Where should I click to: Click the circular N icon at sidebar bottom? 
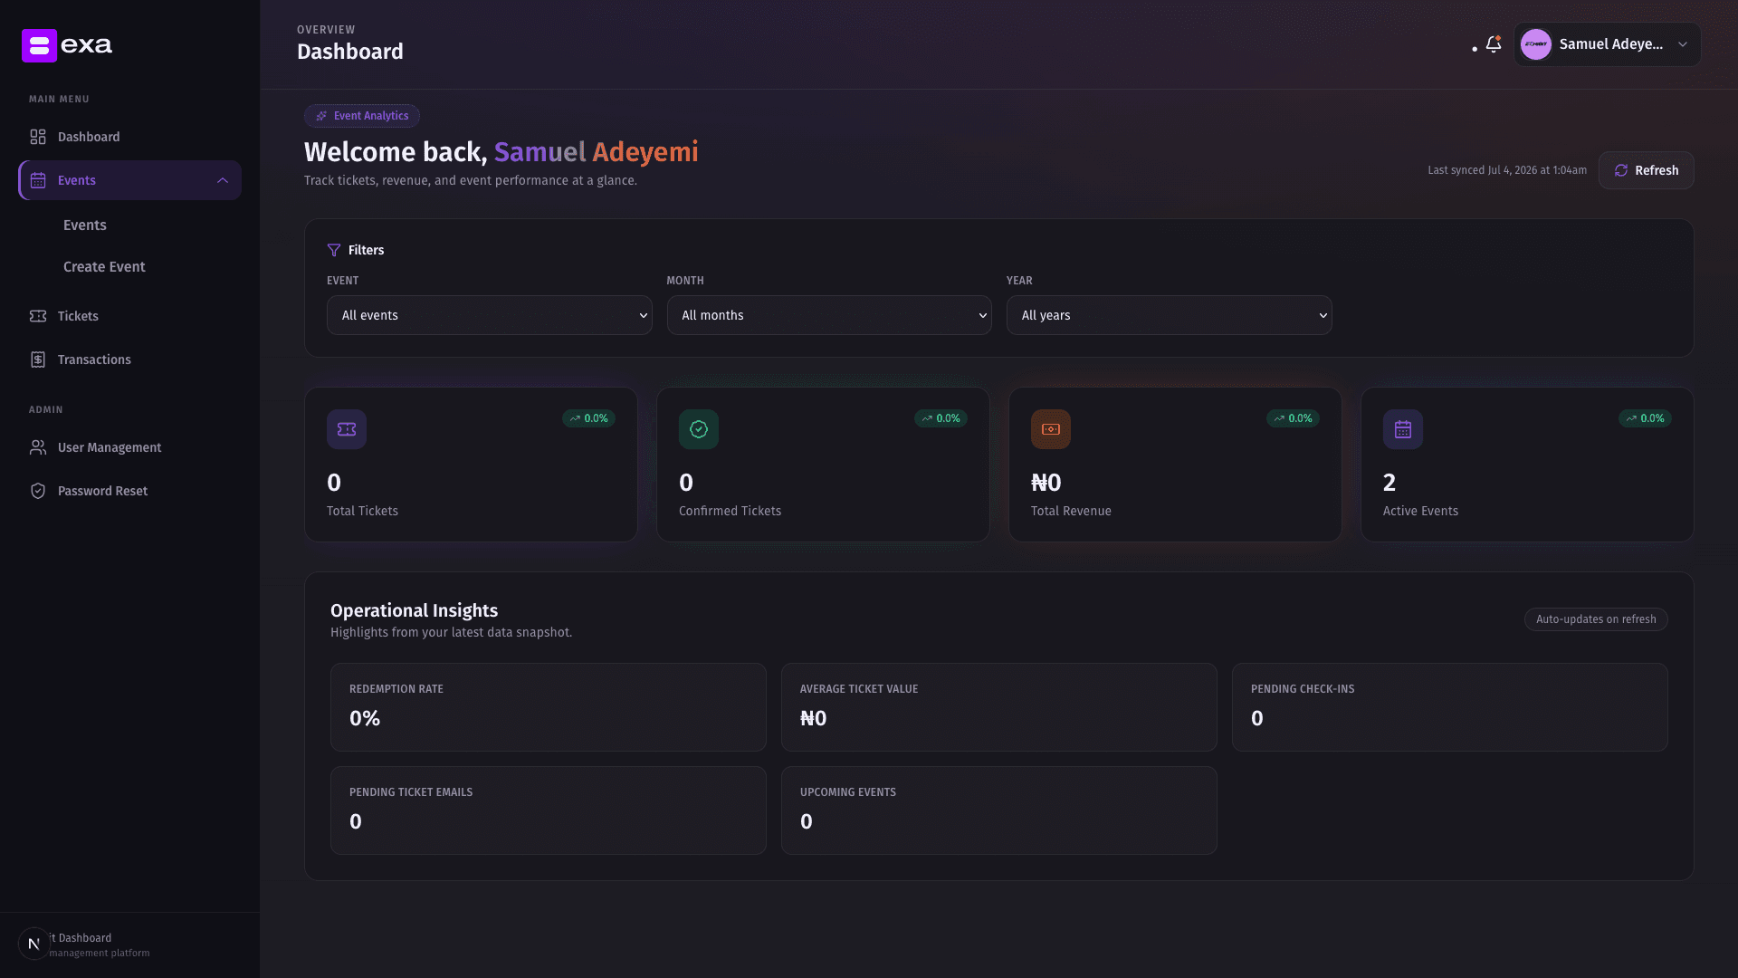[33, 944]
